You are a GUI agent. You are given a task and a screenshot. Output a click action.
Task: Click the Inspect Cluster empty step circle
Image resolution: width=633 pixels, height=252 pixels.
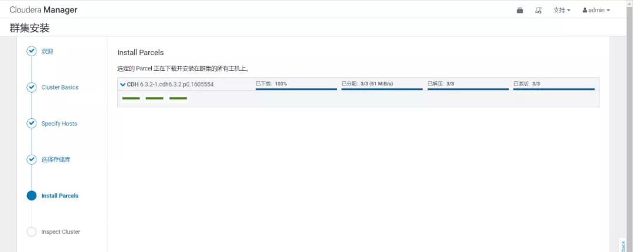tap(32, 232)
